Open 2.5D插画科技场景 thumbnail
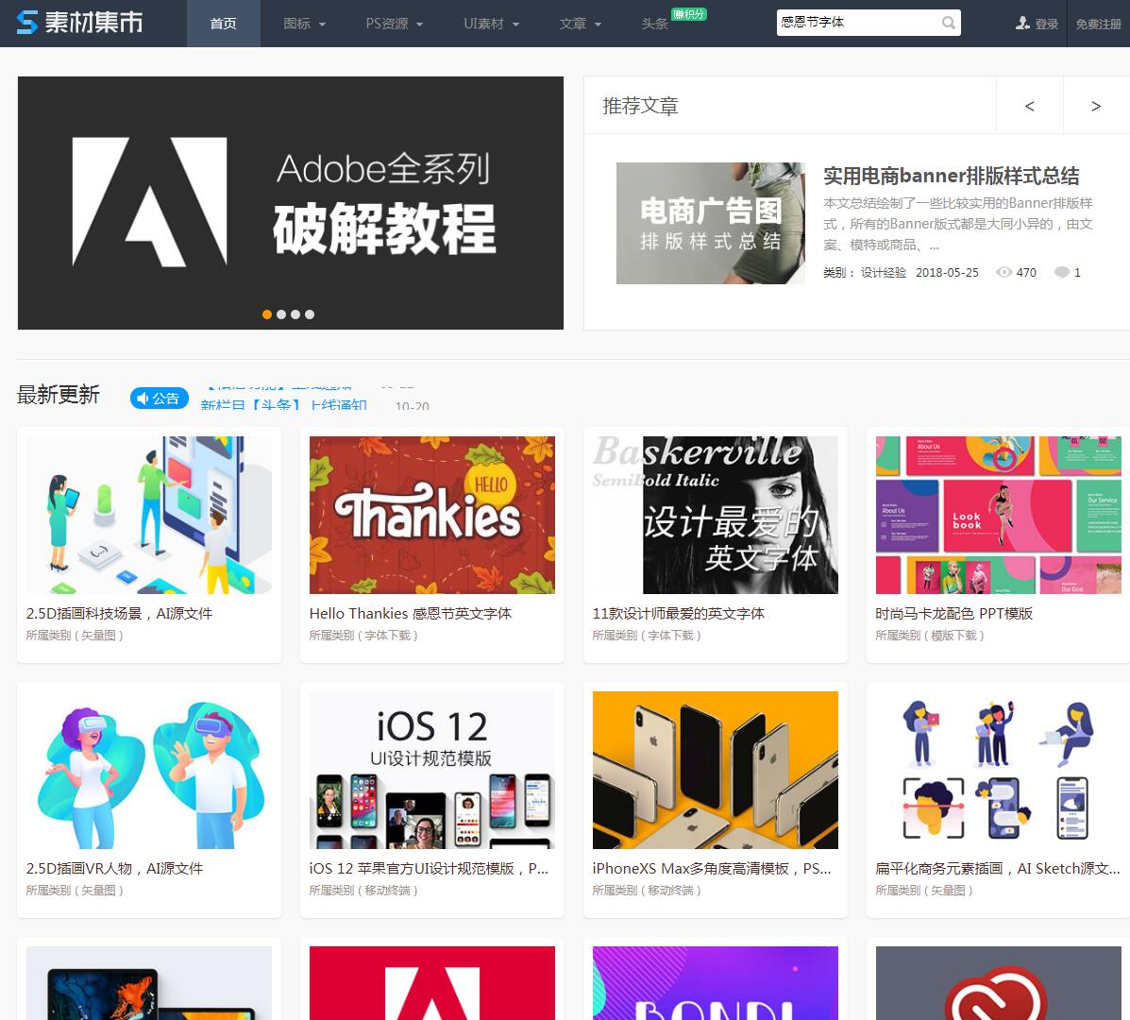Viewport: 1130px width, 1020px height. tap(149, 515)
